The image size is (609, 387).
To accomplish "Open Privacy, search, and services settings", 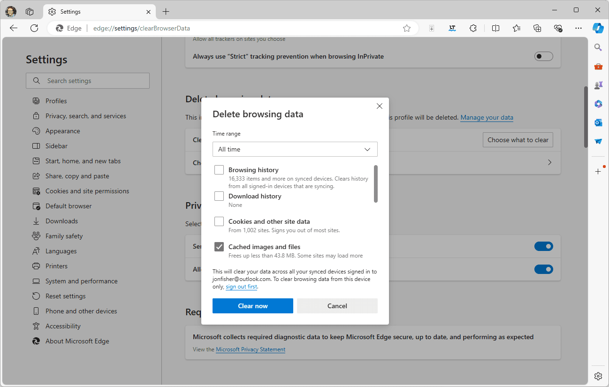I will pyautogui.click(x=85, y=116).
